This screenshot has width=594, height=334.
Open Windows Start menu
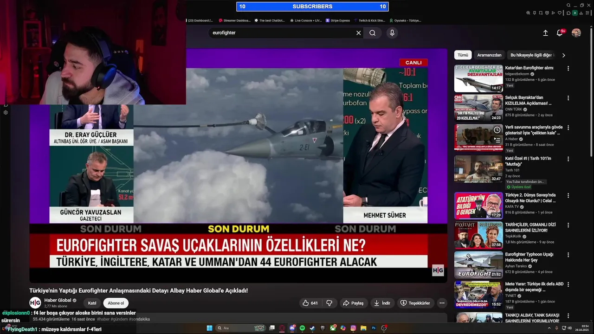point(210,328)
